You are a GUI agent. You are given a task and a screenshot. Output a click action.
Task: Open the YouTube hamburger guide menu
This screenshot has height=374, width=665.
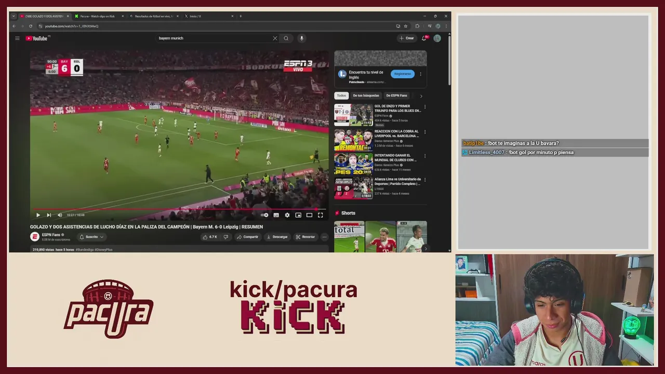click(x=17, y=38)
